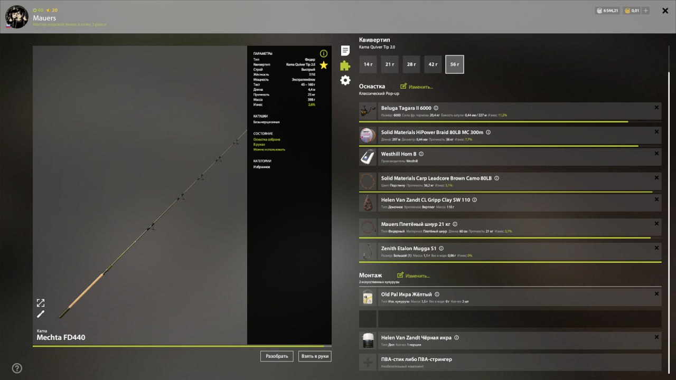Viewport: 676px width, 380px height.
Task: Remove the Zenith Etalon Mugga S1 hook
Action: click(x=656, y=248)
